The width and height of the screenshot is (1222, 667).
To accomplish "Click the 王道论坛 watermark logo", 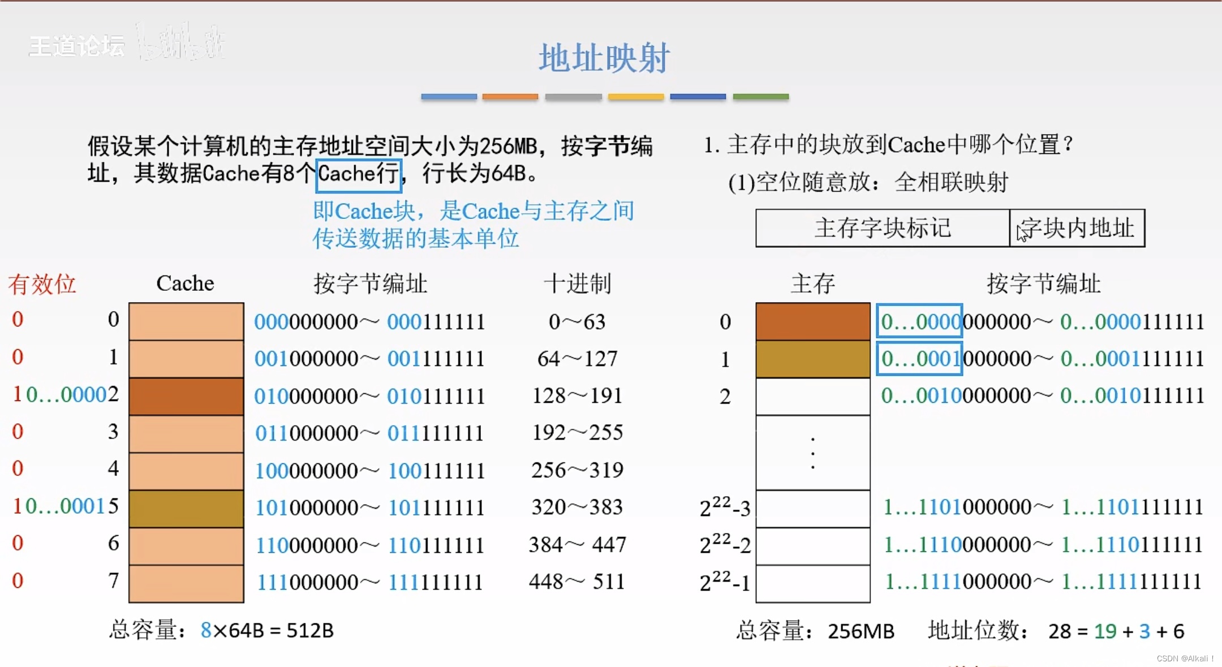I will [76, 46].
